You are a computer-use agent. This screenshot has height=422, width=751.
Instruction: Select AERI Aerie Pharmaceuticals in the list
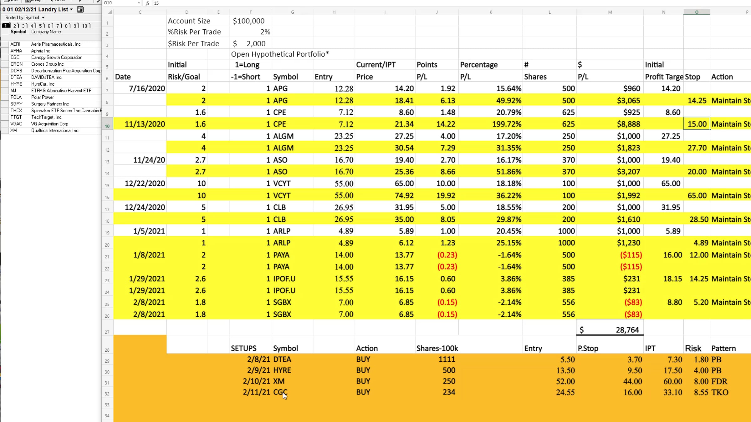pyautogui.click(x=51, y=44)
